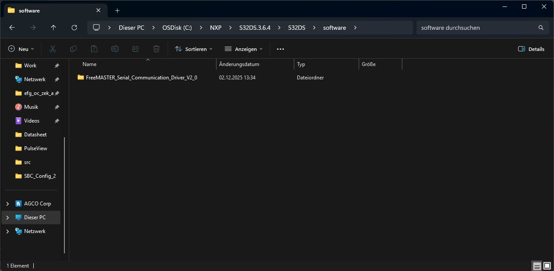Open the Neu dropdown menu
This screenshot has width=554, height=271.
pos(21,49)
